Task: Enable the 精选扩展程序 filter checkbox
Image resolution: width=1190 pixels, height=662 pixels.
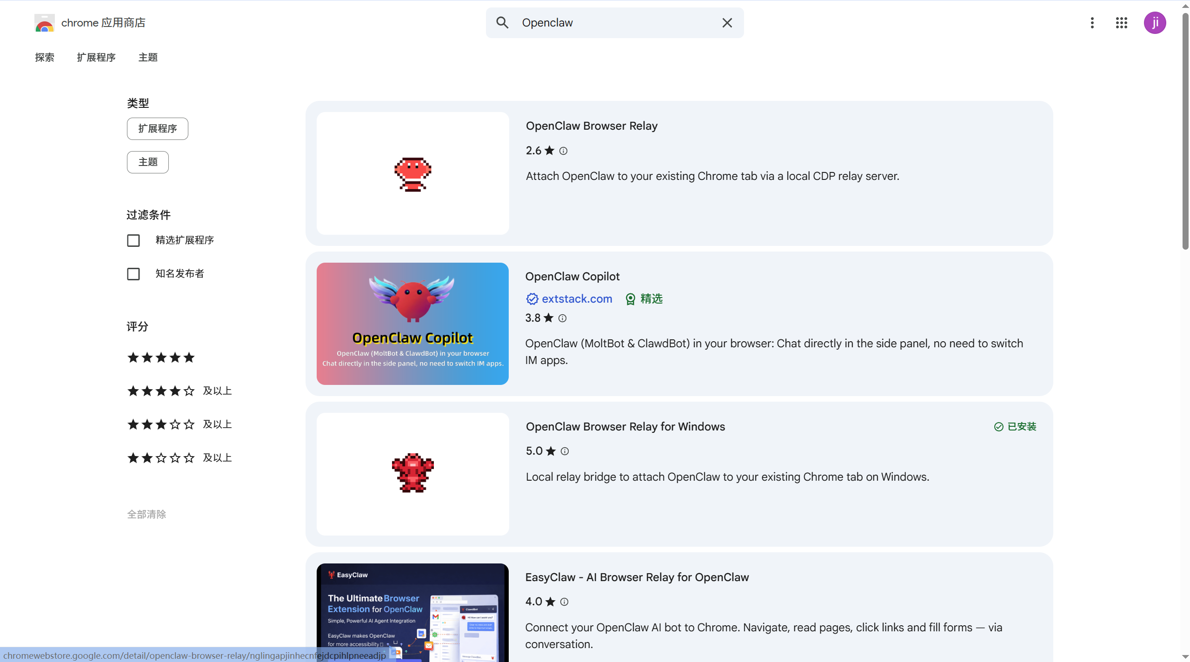Action: (133, 240)
